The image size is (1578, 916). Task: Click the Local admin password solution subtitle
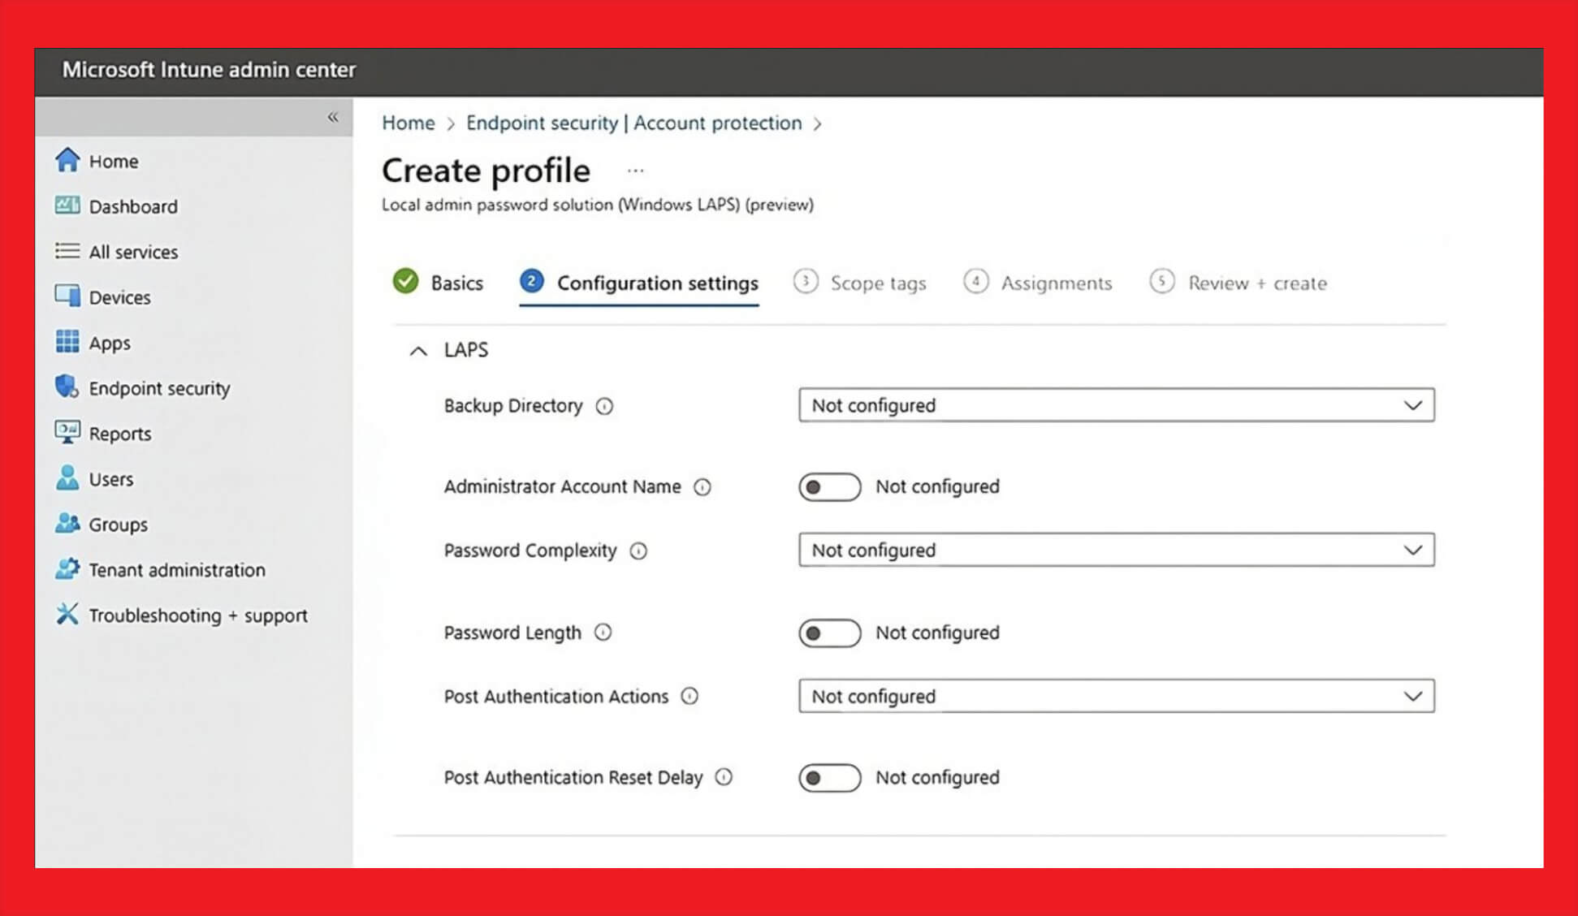(x=598, y=205)
